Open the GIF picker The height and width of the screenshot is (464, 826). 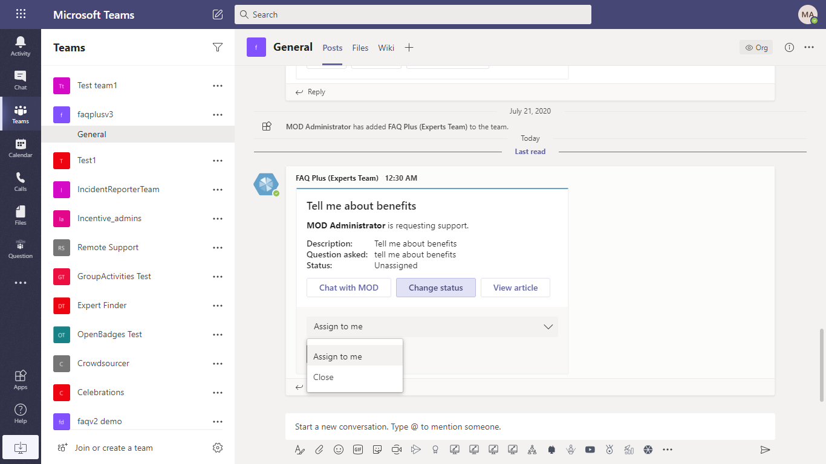pyautogui.click(x=358, y=449)
